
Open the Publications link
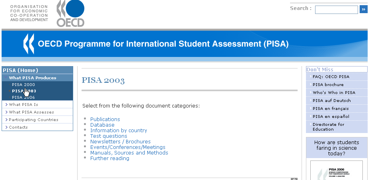click(105, 119)
